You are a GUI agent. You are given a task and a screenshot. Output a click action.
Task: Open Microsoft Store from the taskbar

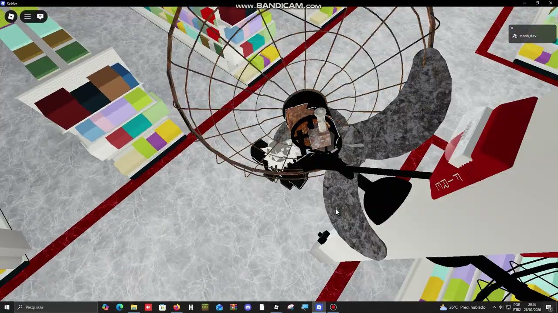(162, 307)
